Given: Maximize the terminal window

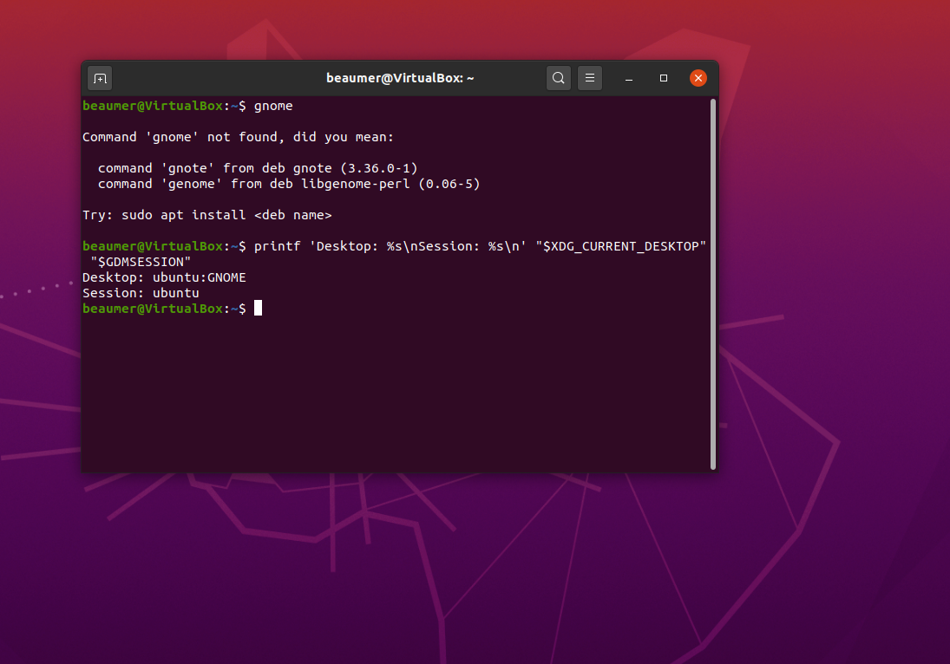Looking at the screenshot, I should (x=664, y=78).
